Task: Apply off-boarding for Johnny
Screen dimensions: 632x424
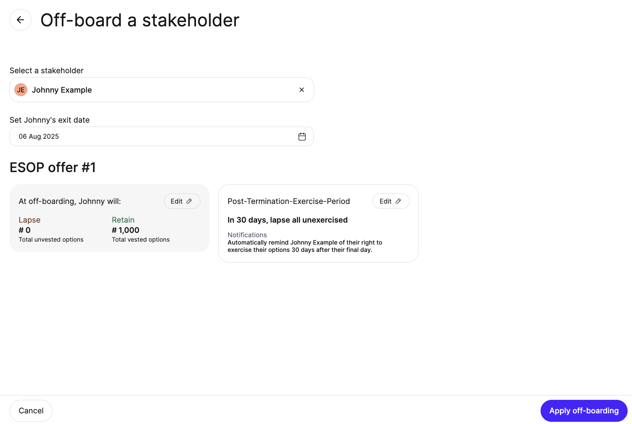Action: [584, 411]
